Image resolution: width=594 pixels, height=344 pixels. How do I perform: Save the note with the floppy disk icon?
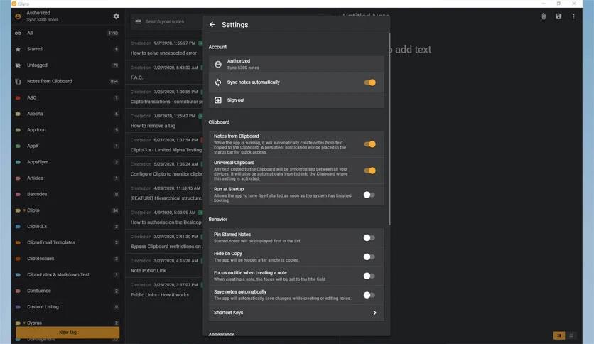pyautogui.click(x=558, y=16)
